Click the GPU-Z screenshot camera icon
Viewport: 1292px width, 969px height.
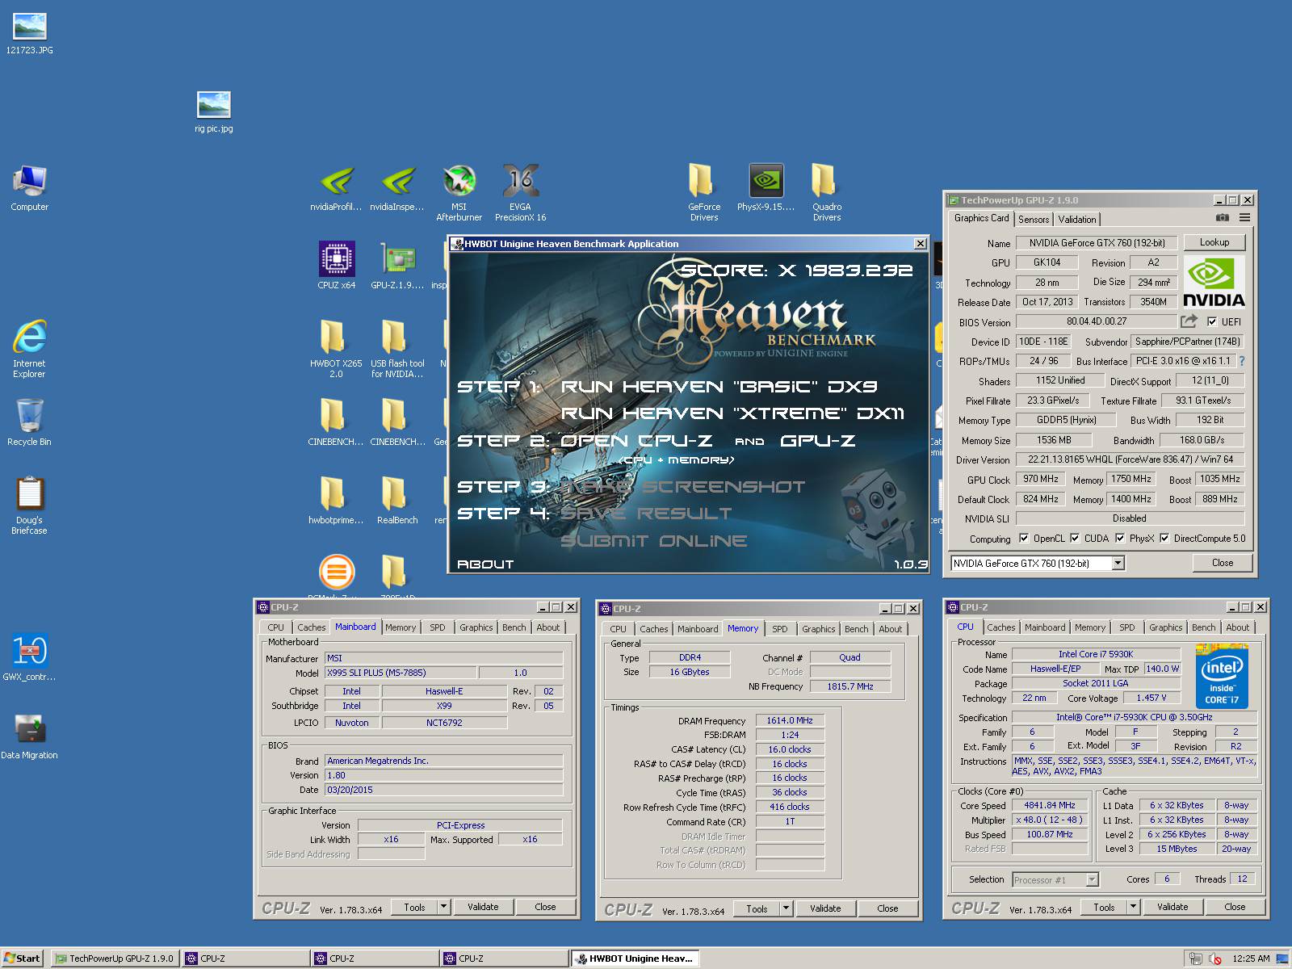[1223, 218]
